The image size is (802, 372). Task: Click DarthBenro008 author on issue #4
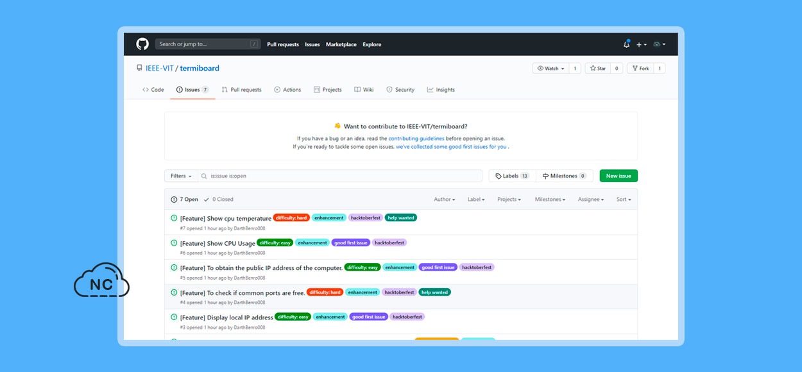coord(250,303)
